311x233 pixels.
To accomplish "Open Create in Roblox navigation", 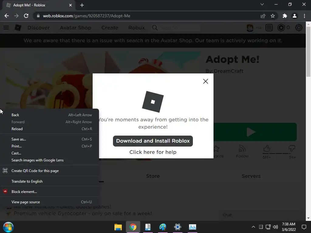I will click(110, 28).
